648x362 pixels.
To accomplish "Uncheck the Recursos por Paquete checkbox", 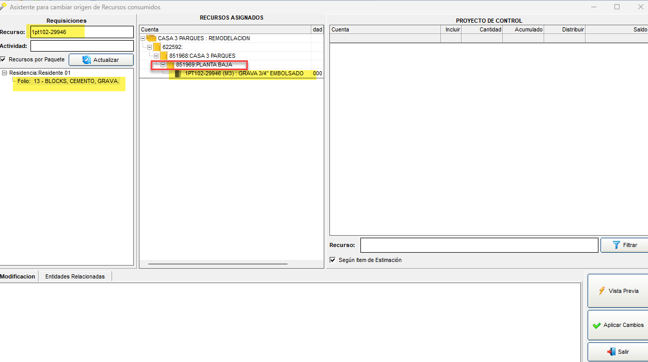I will 3,59.
